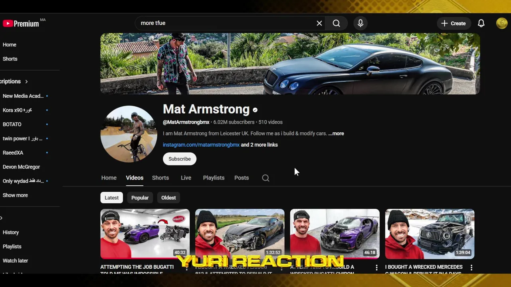511x287 pixels.
Task: Select the Popular filter chip
Action: pyautogui.click(x=140, y=198)
